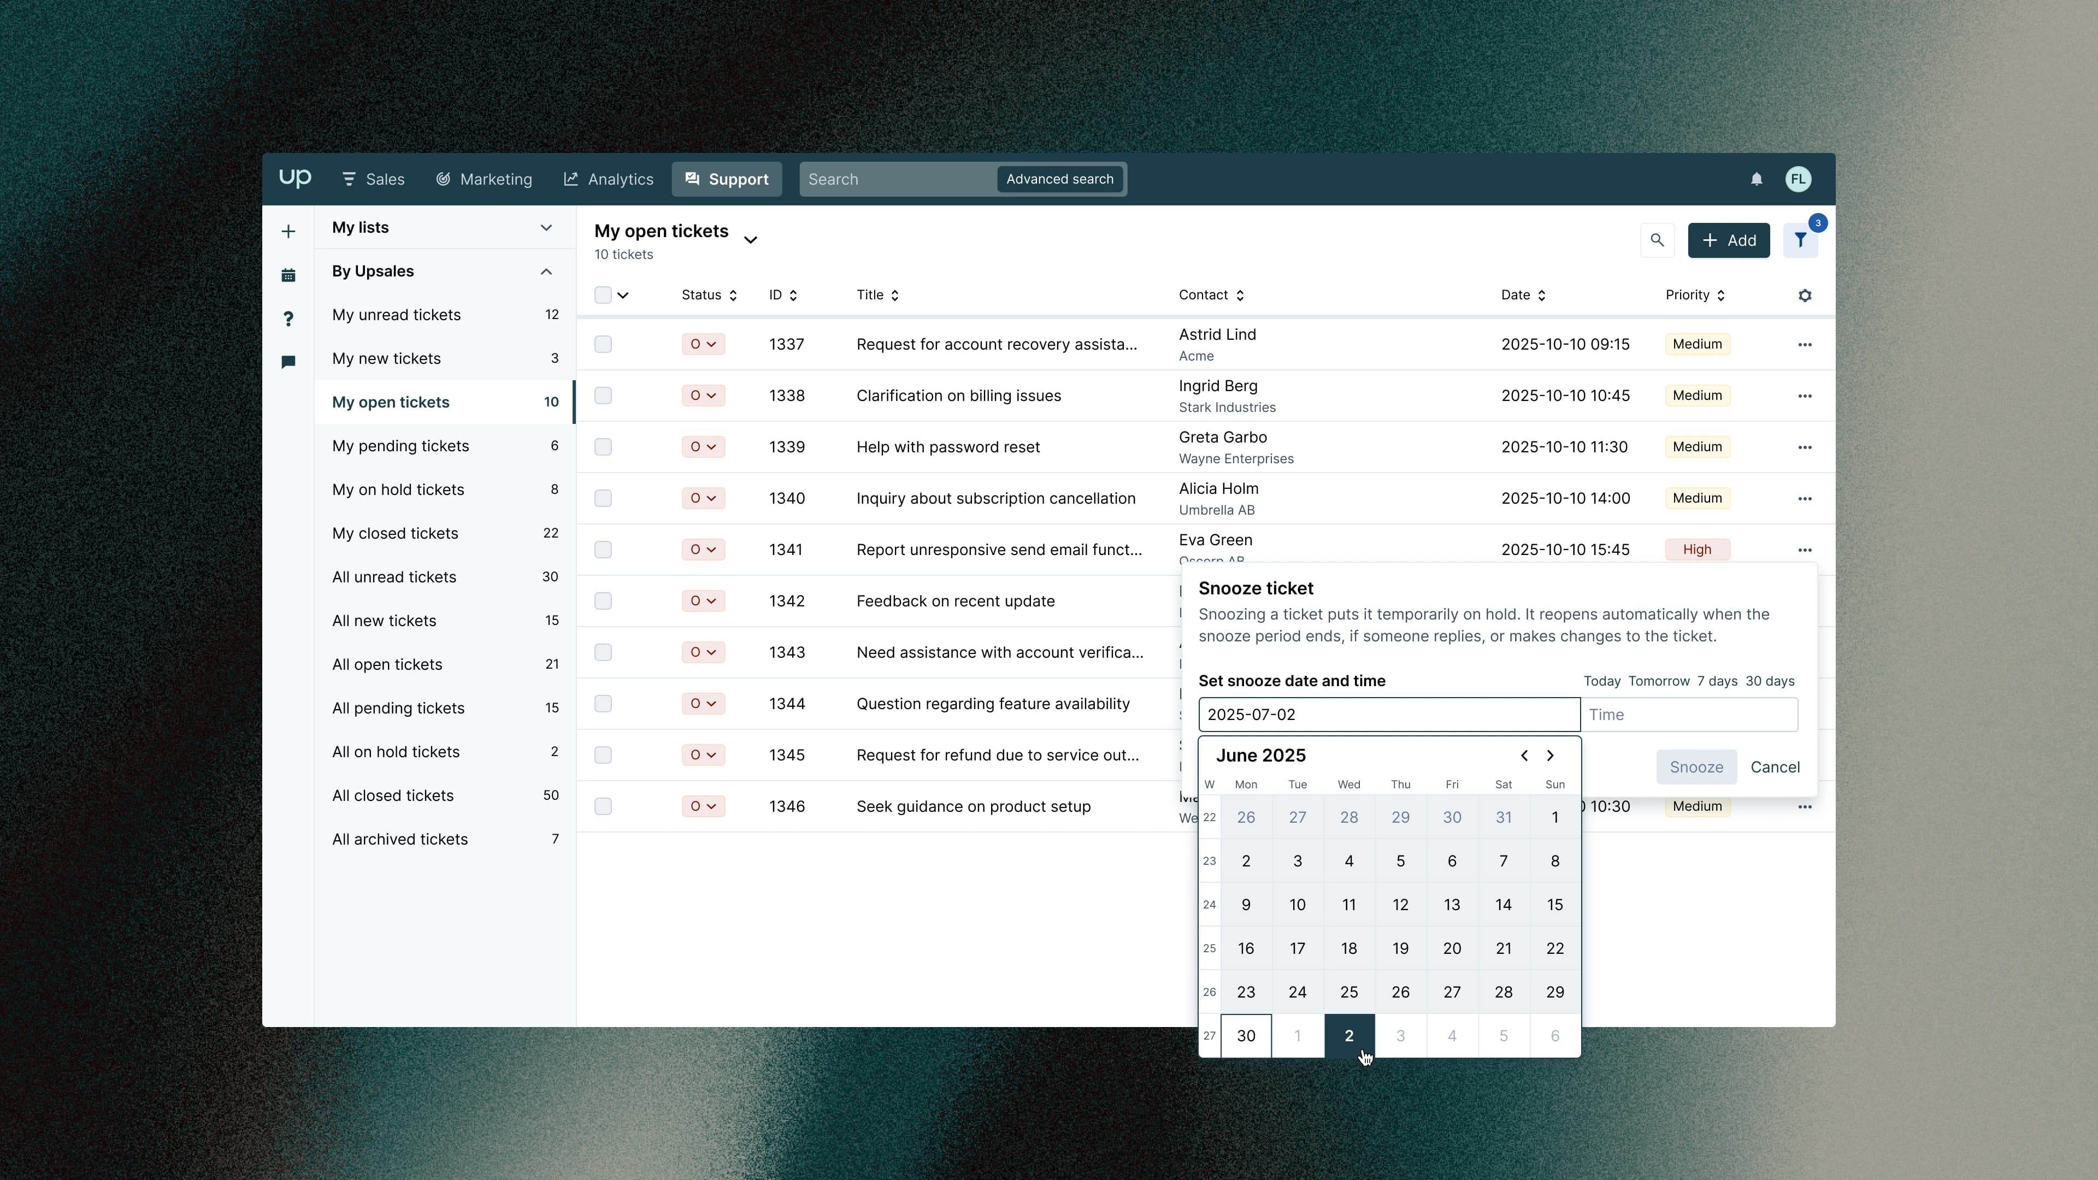Open the table column settings gear
The width and height of the screenshot is (2098, 1180).
[x=1805, y=296]
